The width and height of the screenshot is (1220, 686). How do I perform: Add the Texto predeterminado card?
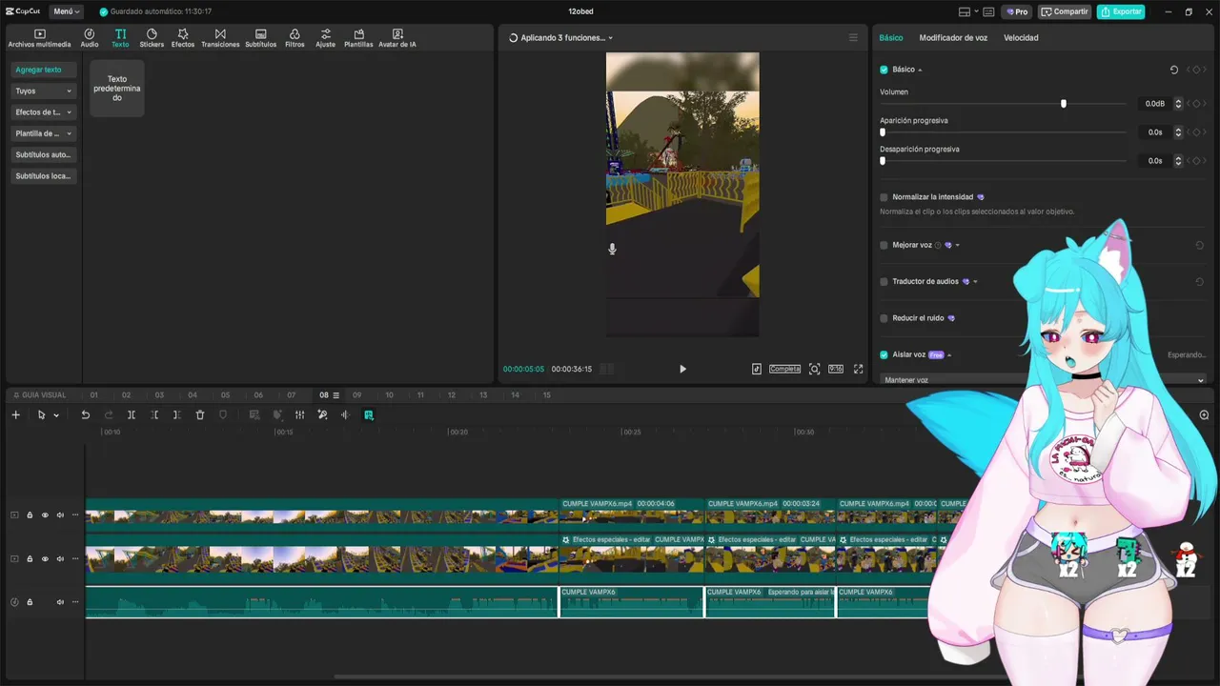click(x=117, y=89)
